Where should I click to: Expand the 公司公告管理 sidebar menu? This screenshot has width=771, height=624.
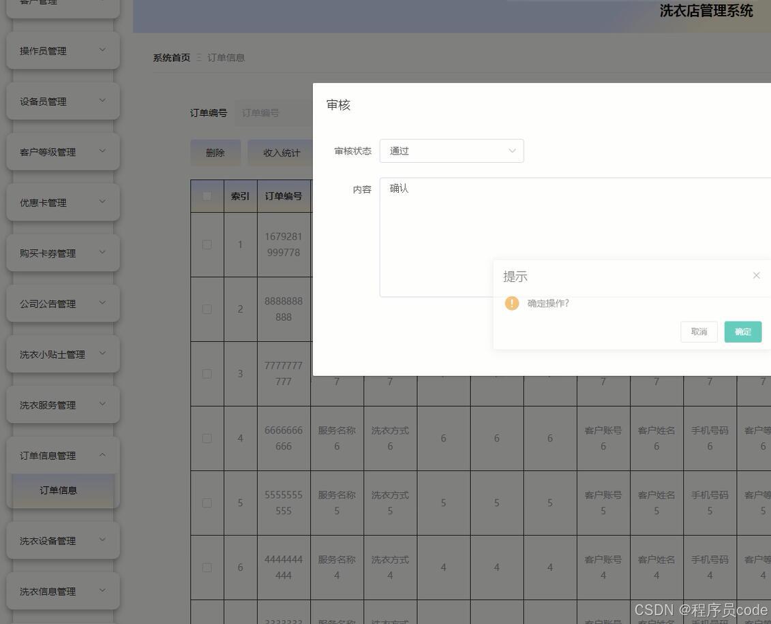pos(63,304)
